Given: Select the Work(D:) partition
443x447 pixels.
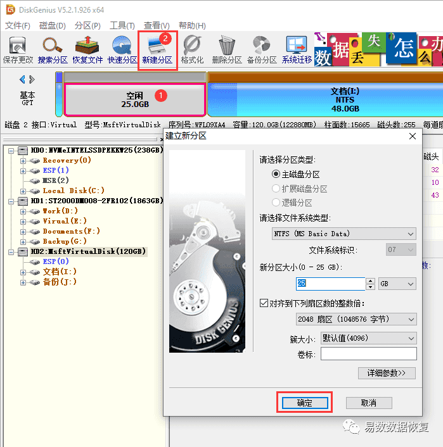Looking at the screenshot, I should pyautogui.click(x=60, y=211).
